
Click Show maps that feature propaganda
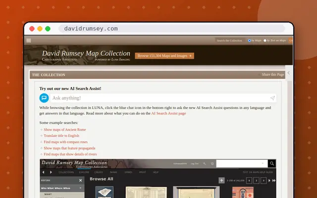(69, 148)
